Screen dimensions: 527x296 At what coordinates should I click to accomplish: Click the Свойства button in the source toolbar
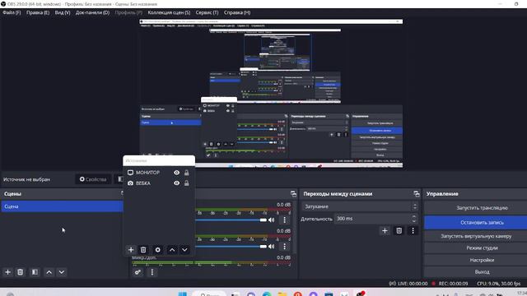pyautogui.click(x=93, y=179)
